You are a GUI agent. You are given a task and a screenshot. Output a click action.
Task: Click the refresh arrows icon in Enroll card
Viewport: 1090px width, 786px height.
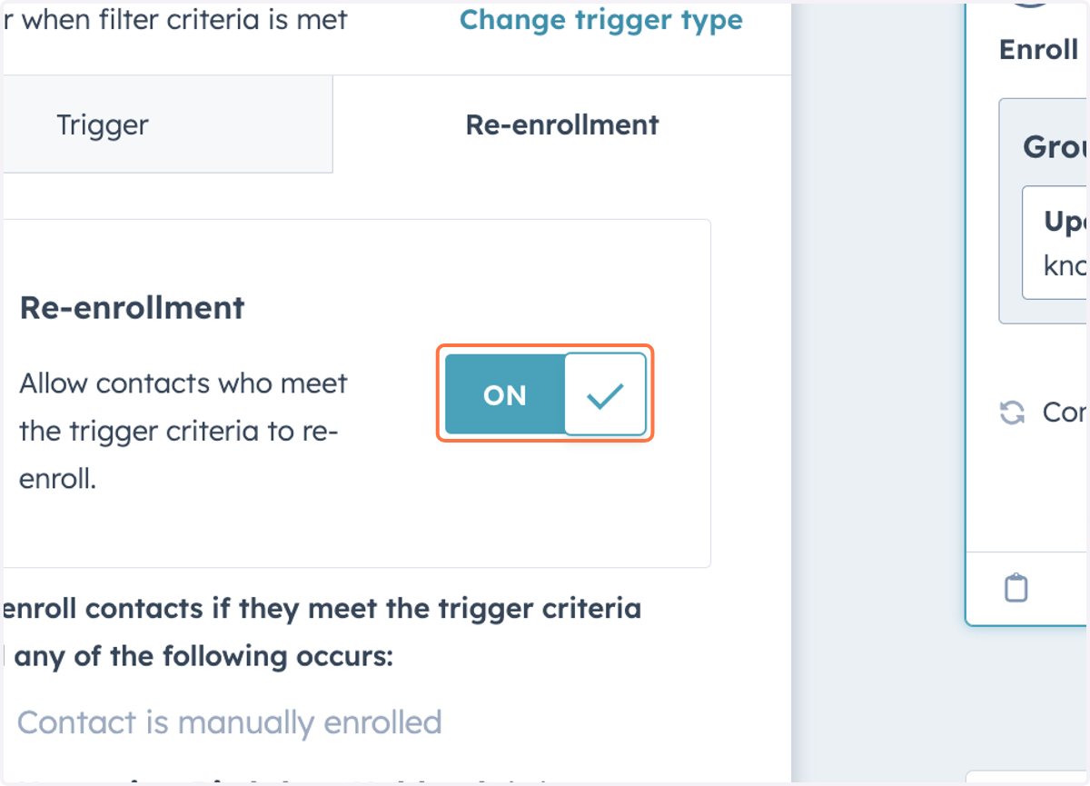pyautogui.click(x=1012, y=413)
